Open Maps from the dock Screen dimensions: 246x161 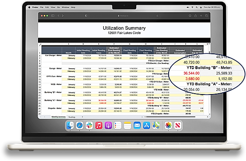pos(156,126)
